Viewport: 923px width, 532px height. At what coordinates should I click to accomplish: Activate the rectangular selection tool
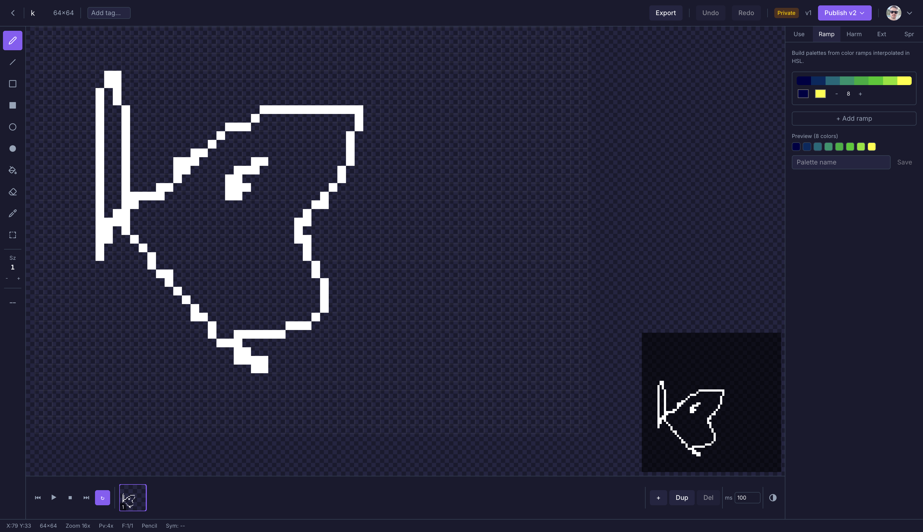(x=12, y=235)
